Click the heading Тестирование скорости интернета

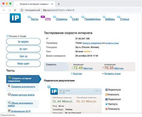point(68,33)
